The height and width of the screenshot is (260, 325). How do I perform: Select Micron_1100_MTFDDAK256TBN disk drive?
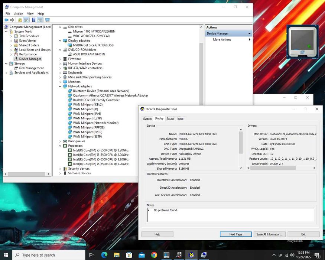coord(94,31)
